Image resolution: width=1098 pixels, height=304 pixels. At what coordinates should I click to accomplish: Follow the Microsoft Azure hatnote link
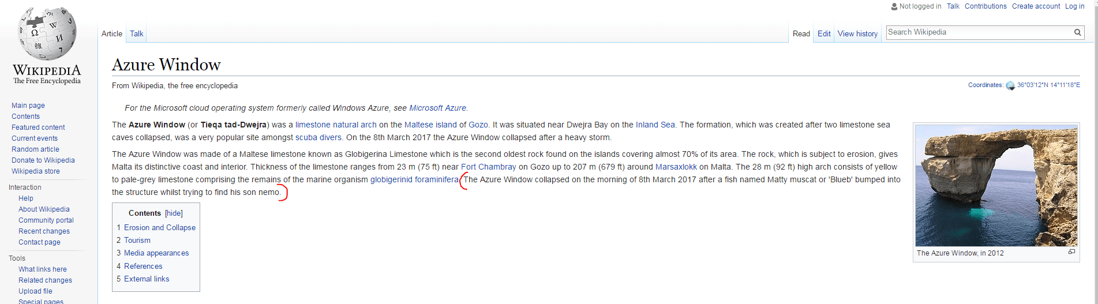[437, 108]
